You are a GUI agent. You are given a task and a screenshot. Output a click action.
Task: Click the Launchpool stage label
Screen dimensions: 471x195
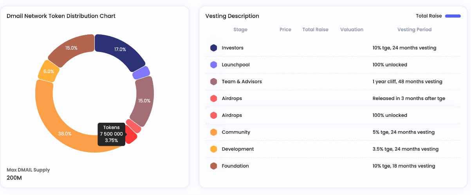pyautogui.click(x=236, y=65)
